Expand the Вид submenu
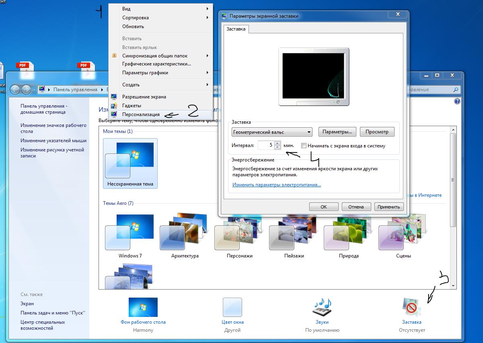Image resolution: width=483 pixels, height=343 pixels. click(161, 9)
